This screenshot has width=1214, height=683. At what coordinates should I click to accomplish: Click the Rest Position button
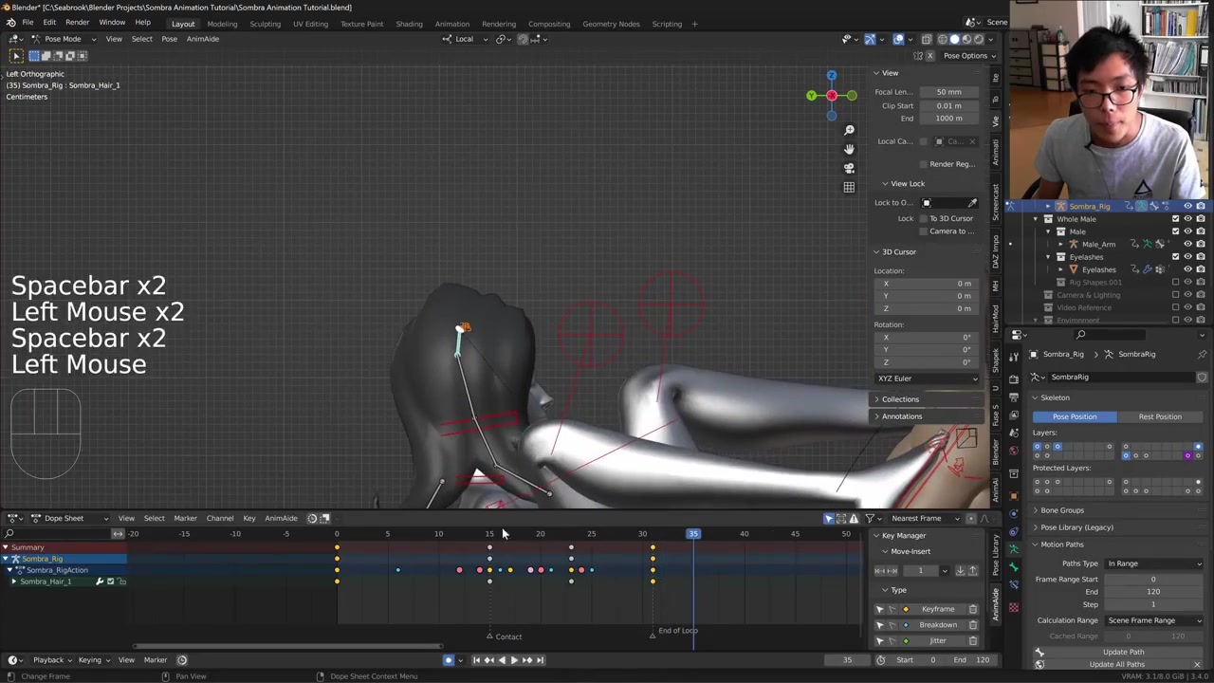tap(1160, 416)
